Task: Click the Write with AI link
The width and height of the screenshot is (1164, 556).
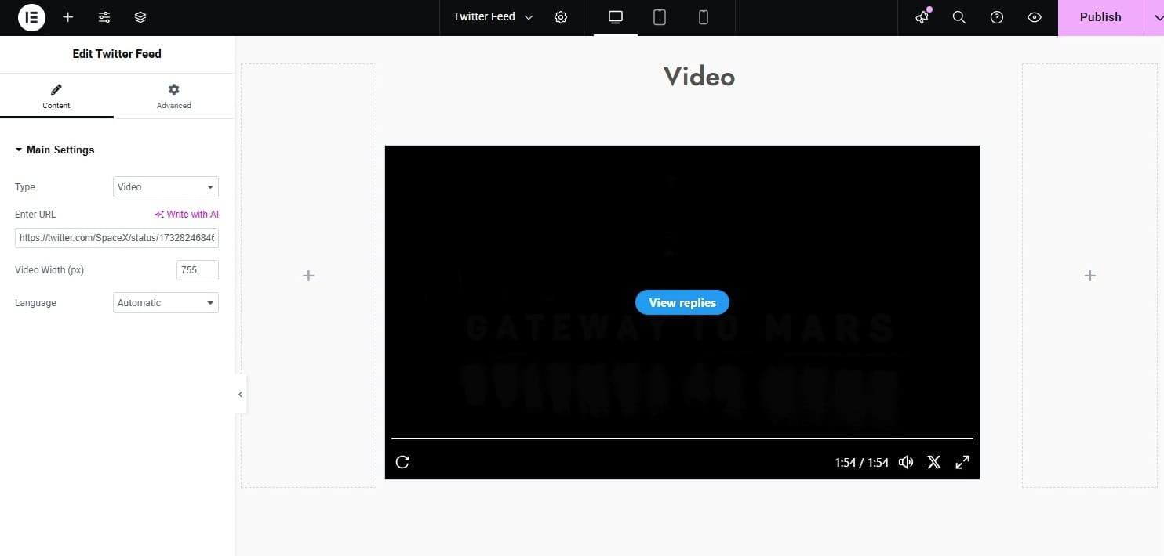Action: [187, 215]
